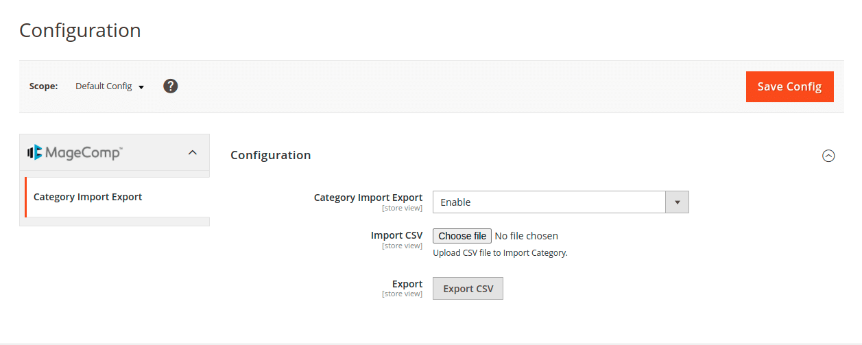Viewport: 862px width, 345px height.
Task: Click the help question mark icon
Action: coord(171,86)
